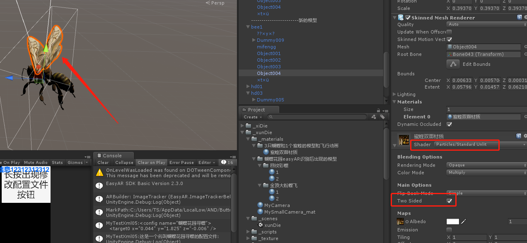Click the Albedo color eyedropper icon
This screenshot has height=243, width=527.
click(463, 222)
